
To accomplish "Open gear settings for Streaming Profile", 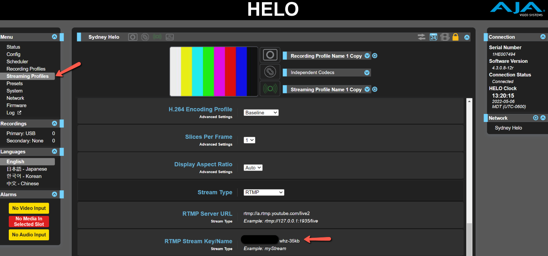I will [375, 89].
